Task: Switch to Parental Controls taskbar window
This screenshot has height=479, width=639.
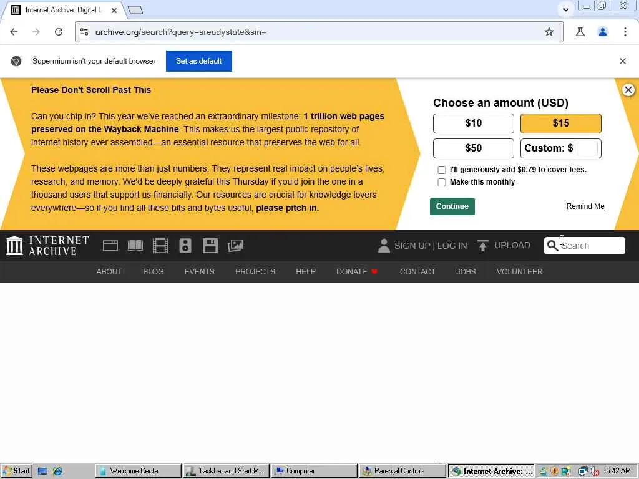Action: [402, 471]
